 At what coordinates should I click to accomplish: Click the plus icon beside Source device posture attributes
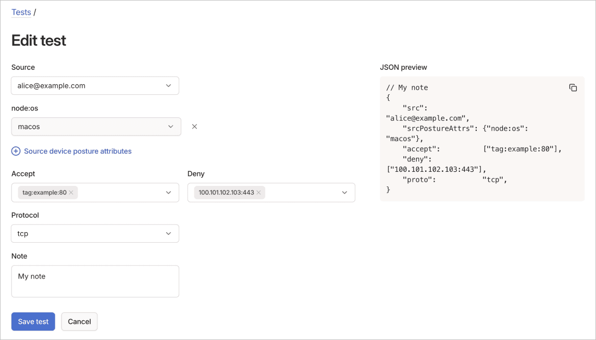[16, 151]
